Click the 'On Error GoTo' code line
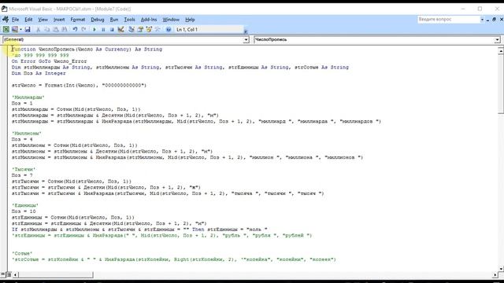 point(49,61)
